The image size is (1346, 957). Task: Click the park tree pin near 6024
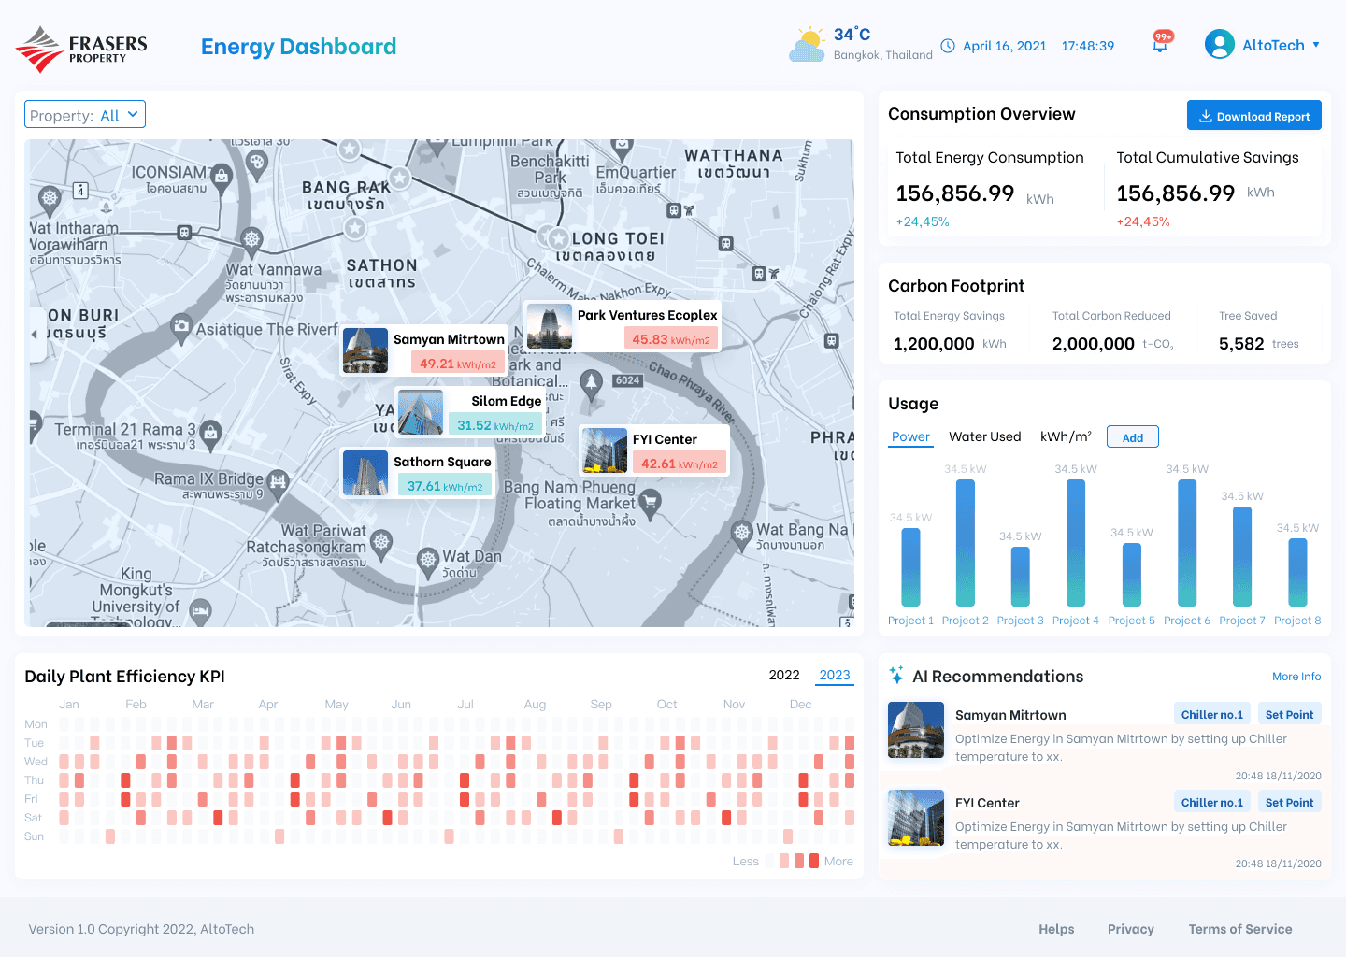pyautogui.click(x=591, y=382)
